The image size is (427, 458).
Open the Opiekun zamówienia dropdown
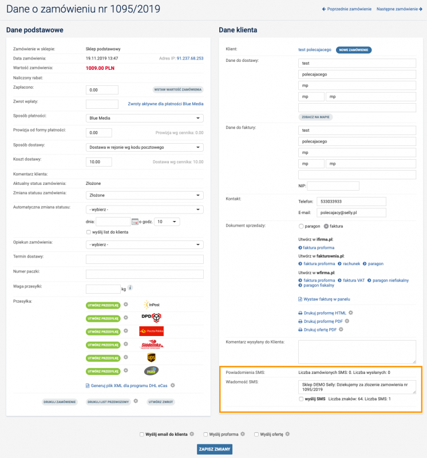[144, 244]
